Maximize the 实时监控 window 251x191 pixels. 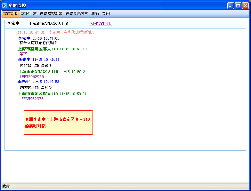pyautogui.click(x=238, y=6)
